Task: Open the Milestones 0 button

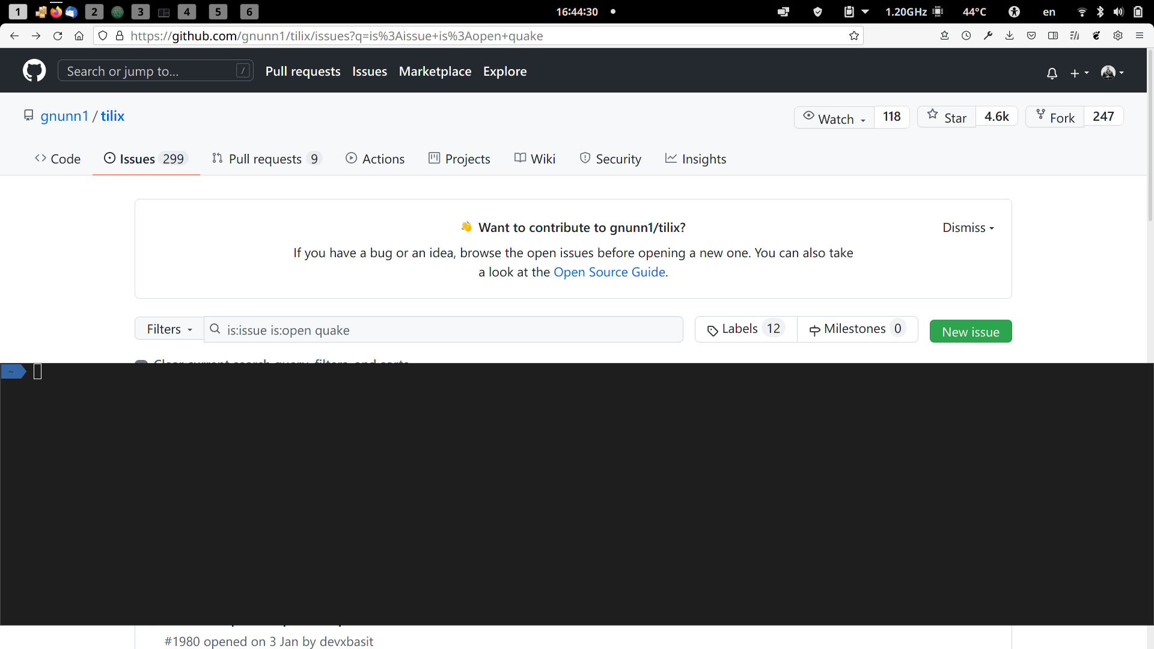Action: (x=857, y=329)
